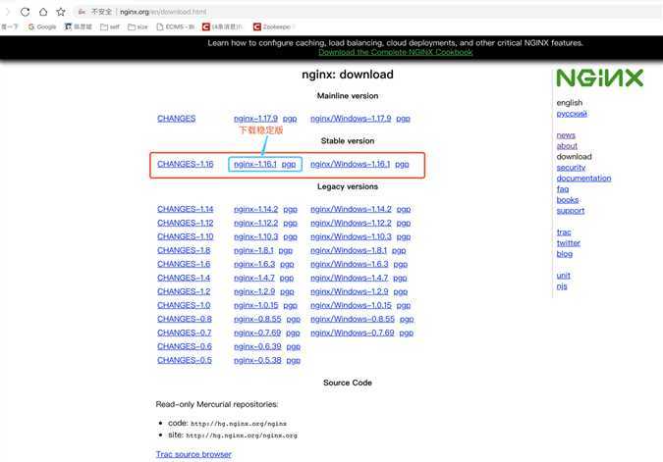The width and height of the screenshot is (663, 462).
Task: Open pgp link next to nginx-1.16.1
Action: pyautogui.click(x=289, y=164)
